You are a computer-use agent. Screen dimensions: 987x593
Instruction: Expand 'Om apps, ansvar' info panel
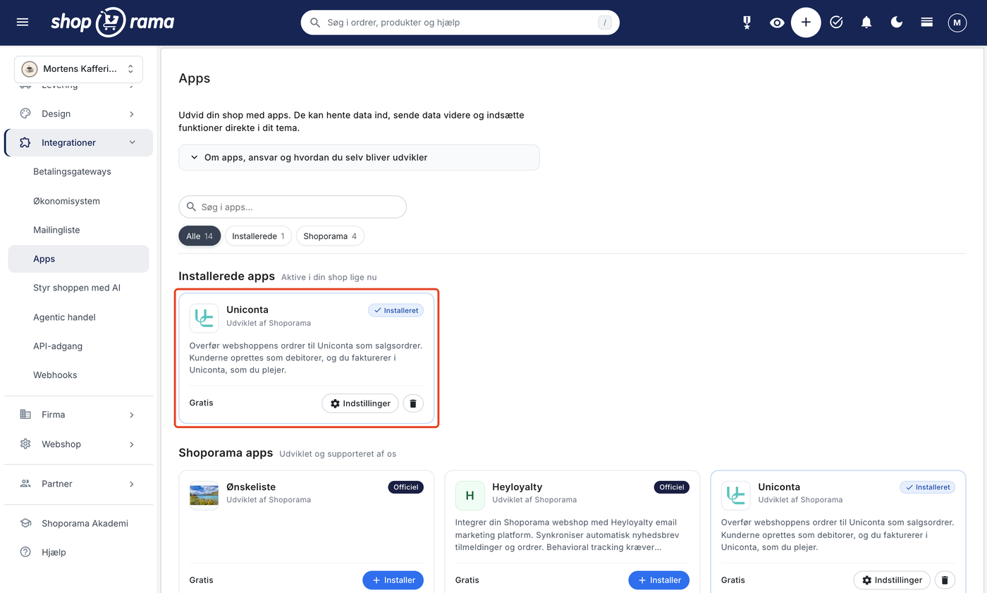coord(359,157)
